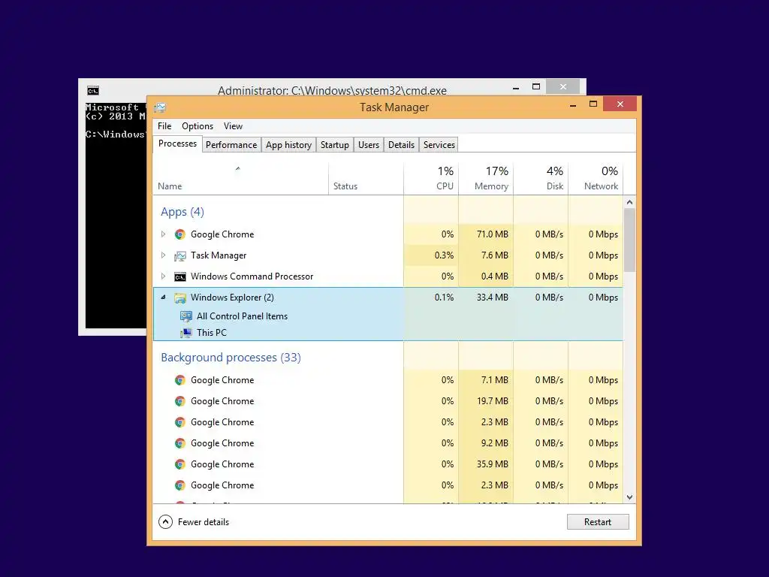Select the Processes tab

(x=177, y=143)
